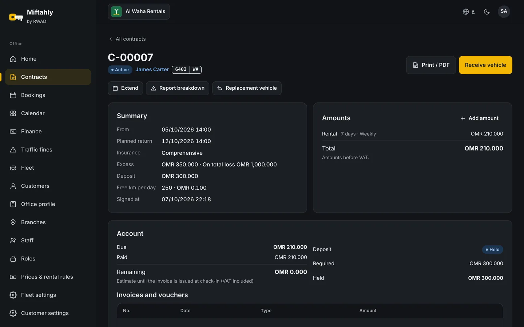This screenshot has height=327, width=524.
Task: Click the Contracts document icon in the sidebar
Action: click(x=13, y=77)
